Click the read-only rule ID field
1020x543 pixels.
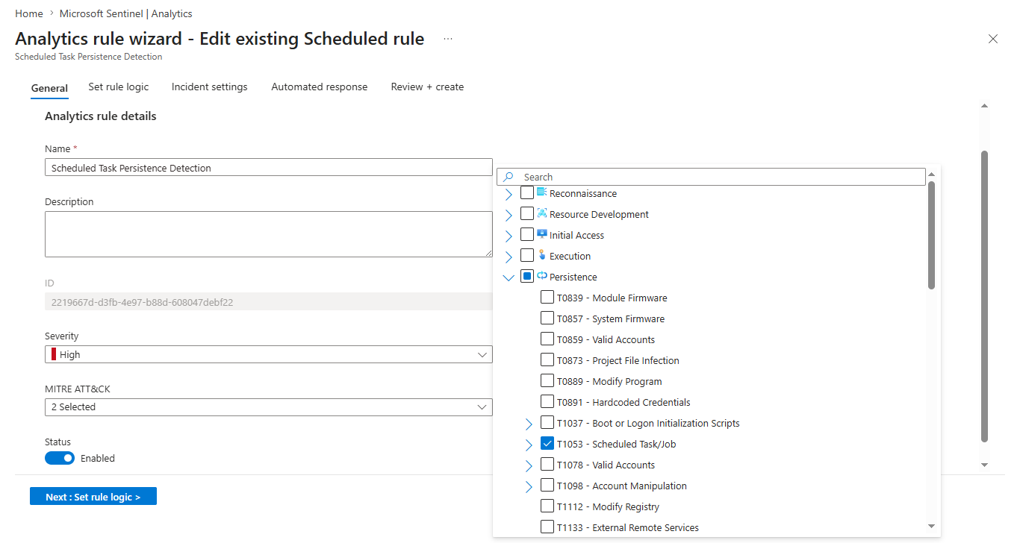click(x=269, y=301)
